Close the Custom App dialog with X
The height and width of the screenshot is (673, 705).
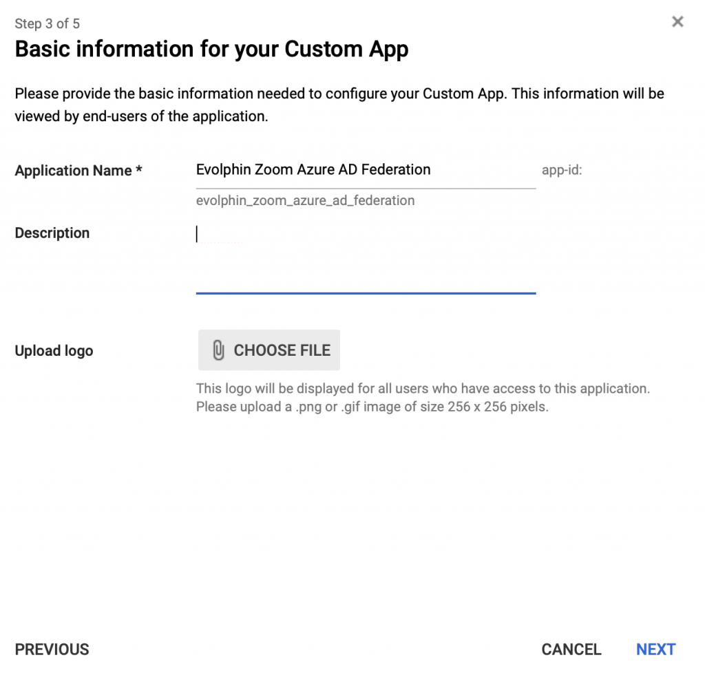pyautogui.click(x=677, y=21)
